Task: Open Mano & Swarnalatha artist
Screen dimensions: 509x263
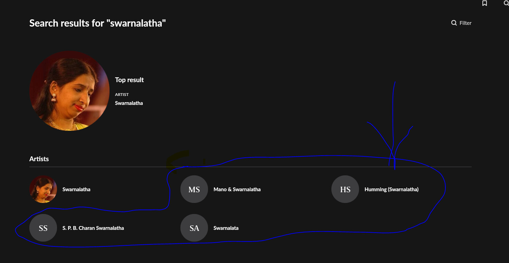Action: click(237, 189)
